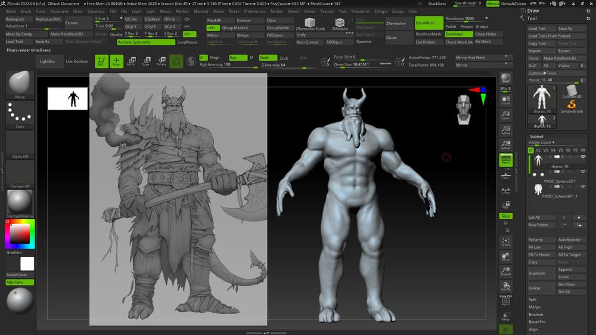
Task: Switch to subtool visibility set V2
Action: pos(538,151)
